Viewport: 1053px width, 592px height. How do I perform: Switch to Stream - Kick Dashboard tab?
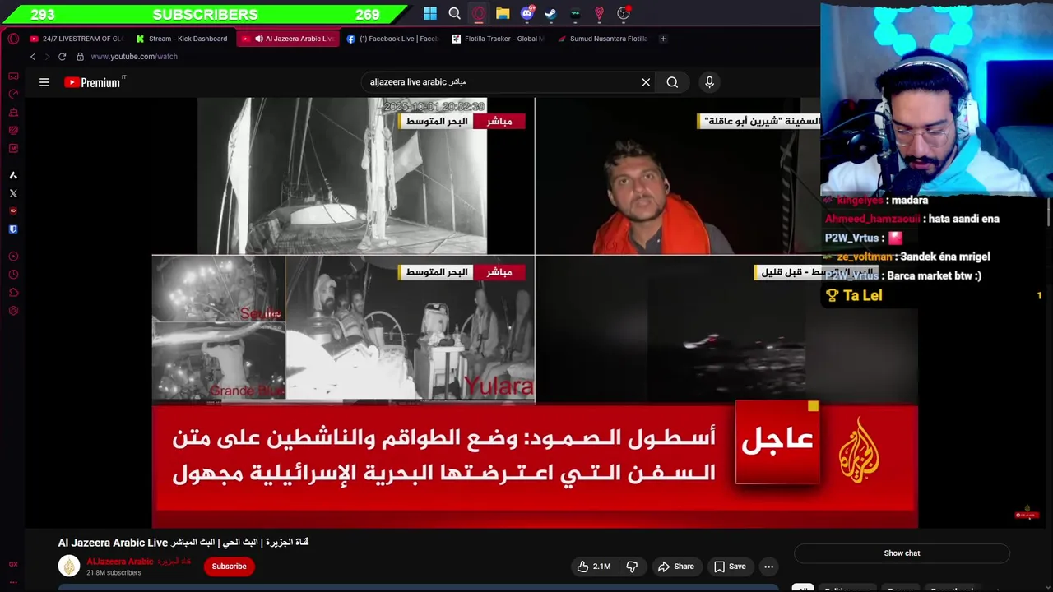pyautogui.click(x=183, y=39)
